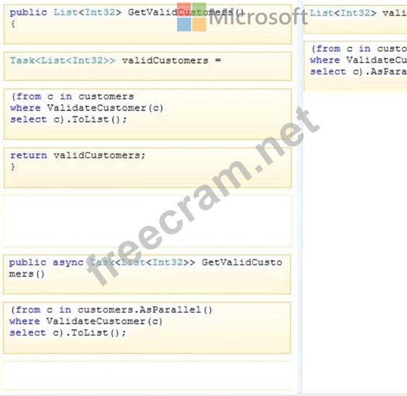
Task: Pick the customers.AsParallel() query block
Action: point(147,328)
